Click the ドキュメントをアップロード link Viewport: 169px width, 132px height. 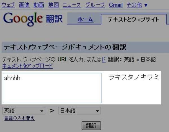28,66
